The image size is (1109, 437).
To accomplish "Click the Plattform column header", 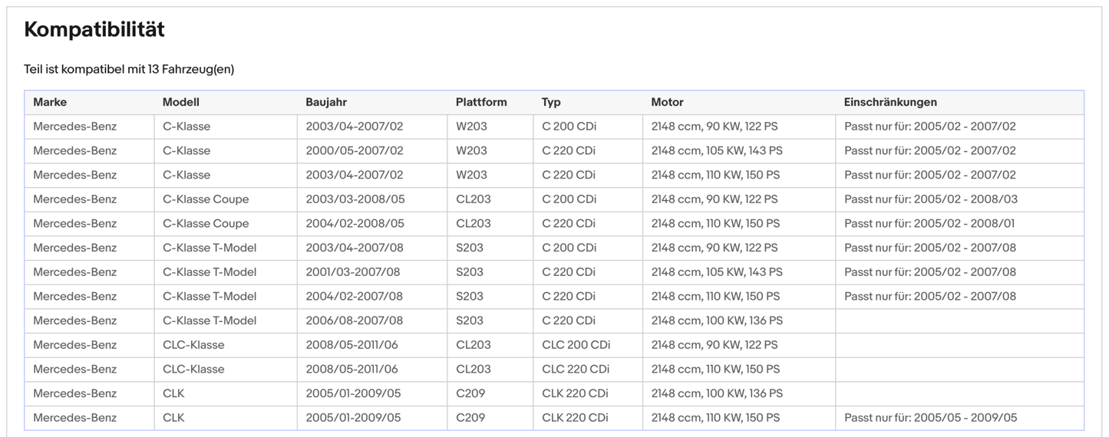I will (481, 102).
